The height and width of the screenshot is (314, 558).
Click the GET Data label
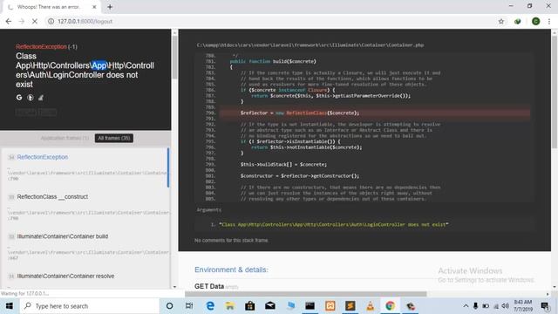pos(209,286)
